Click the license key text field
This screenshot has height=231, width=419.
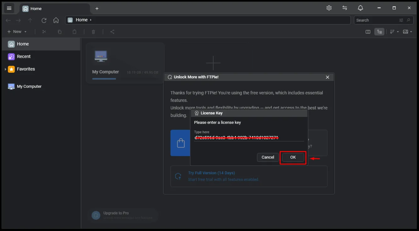point(249,137)
